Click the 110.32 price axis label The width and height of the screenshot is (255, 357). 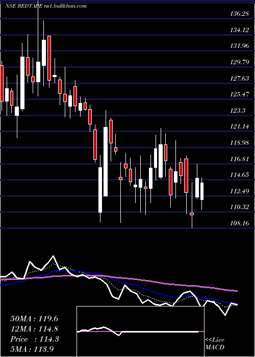[239, 207]
